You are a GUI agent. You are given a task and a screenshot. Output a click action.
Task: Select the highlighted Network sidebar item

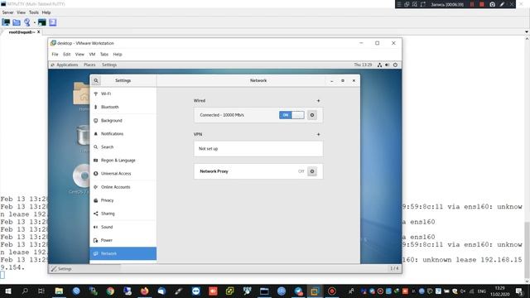(123, 253)
